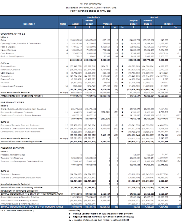Click the Key column header
The width and height of the screenshot is (182, 222).
click(122, 27)
